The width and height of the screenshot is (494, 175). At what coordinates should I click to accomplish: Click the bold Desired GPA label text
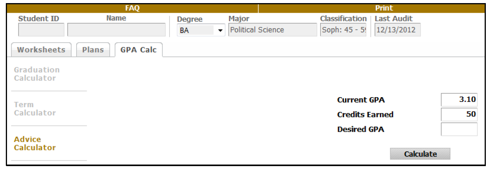tap(361, 130)
